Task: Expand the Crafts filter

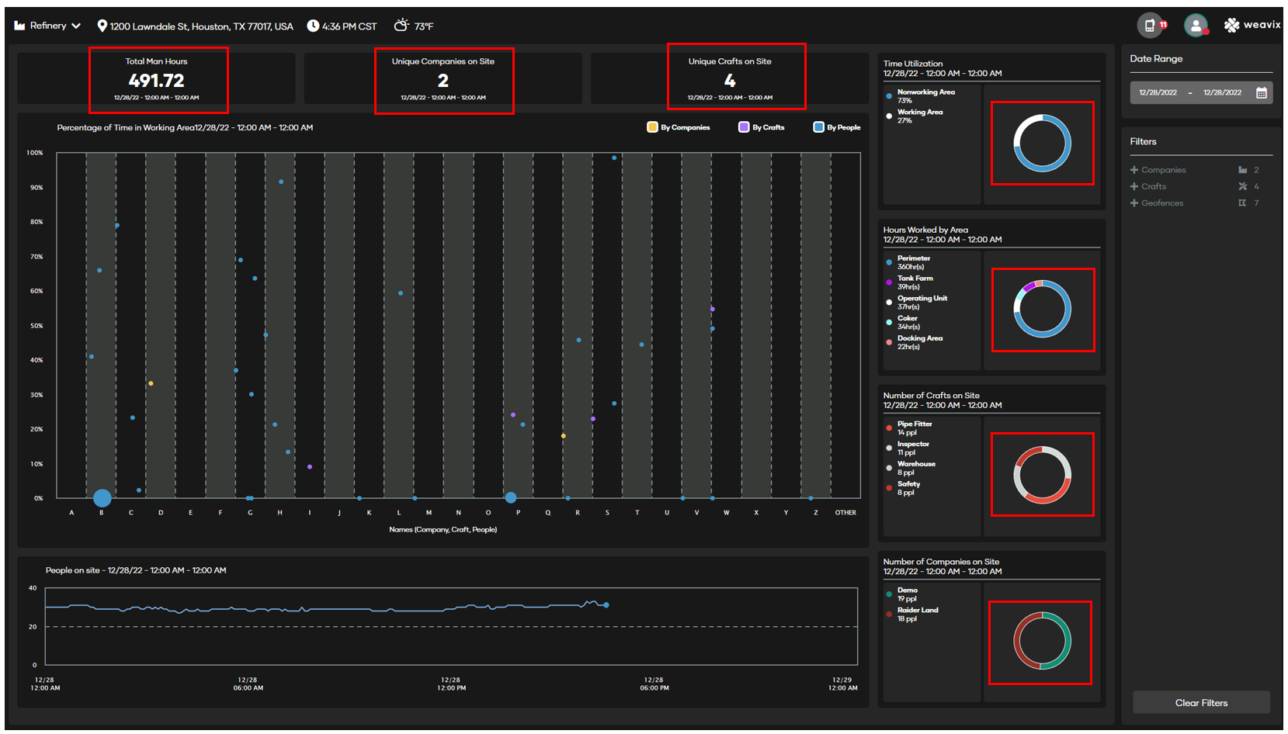Action: tap(1148, 186)
